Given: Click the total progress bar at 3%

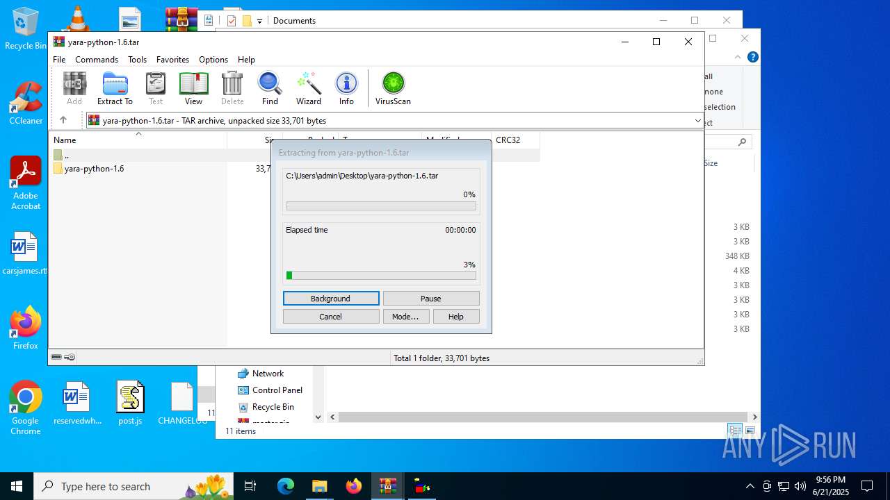Looking at the screenshot, I should (381, 276).
